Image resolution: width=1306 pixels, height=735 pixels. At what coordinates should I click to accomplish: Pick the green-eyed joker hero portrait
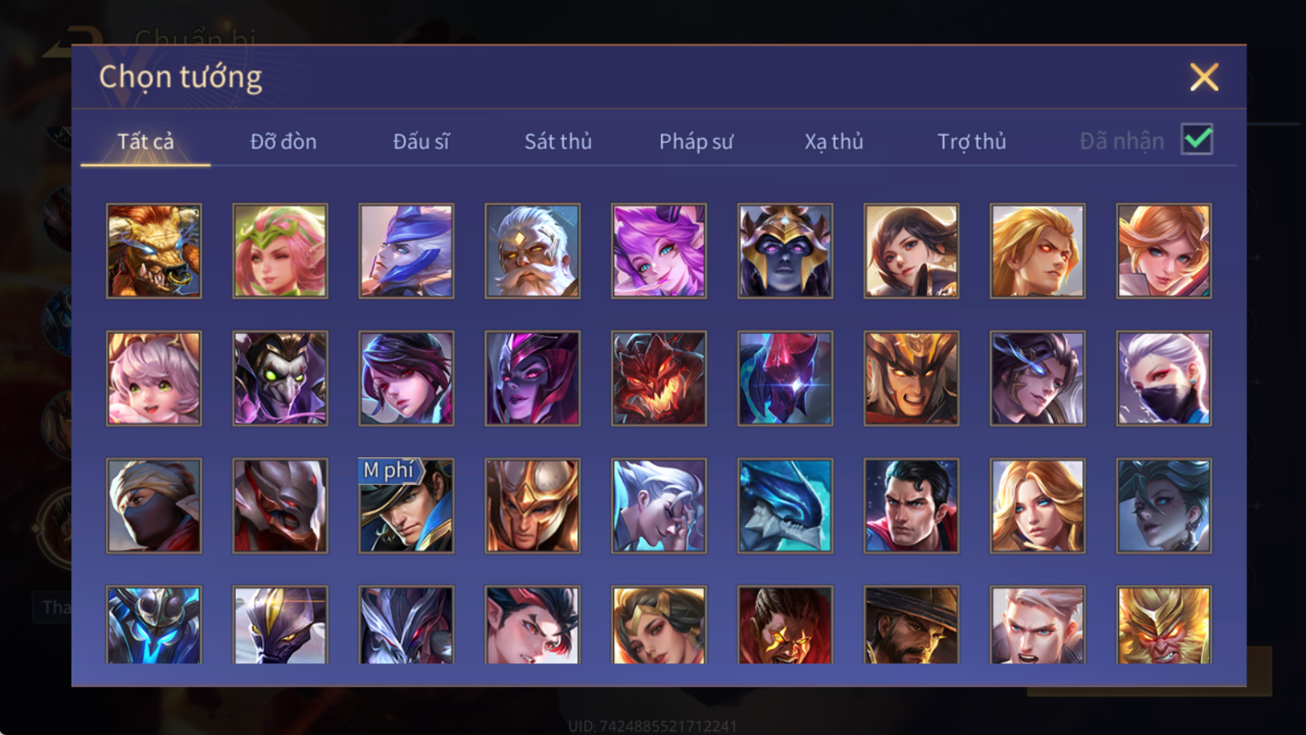pos(280,378)
